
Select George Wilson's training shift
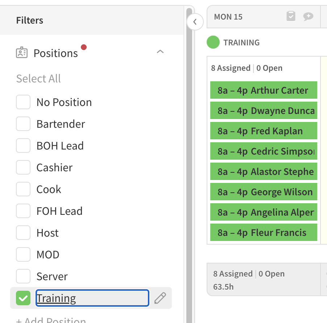pyautogui.click(x=263, y=192)
